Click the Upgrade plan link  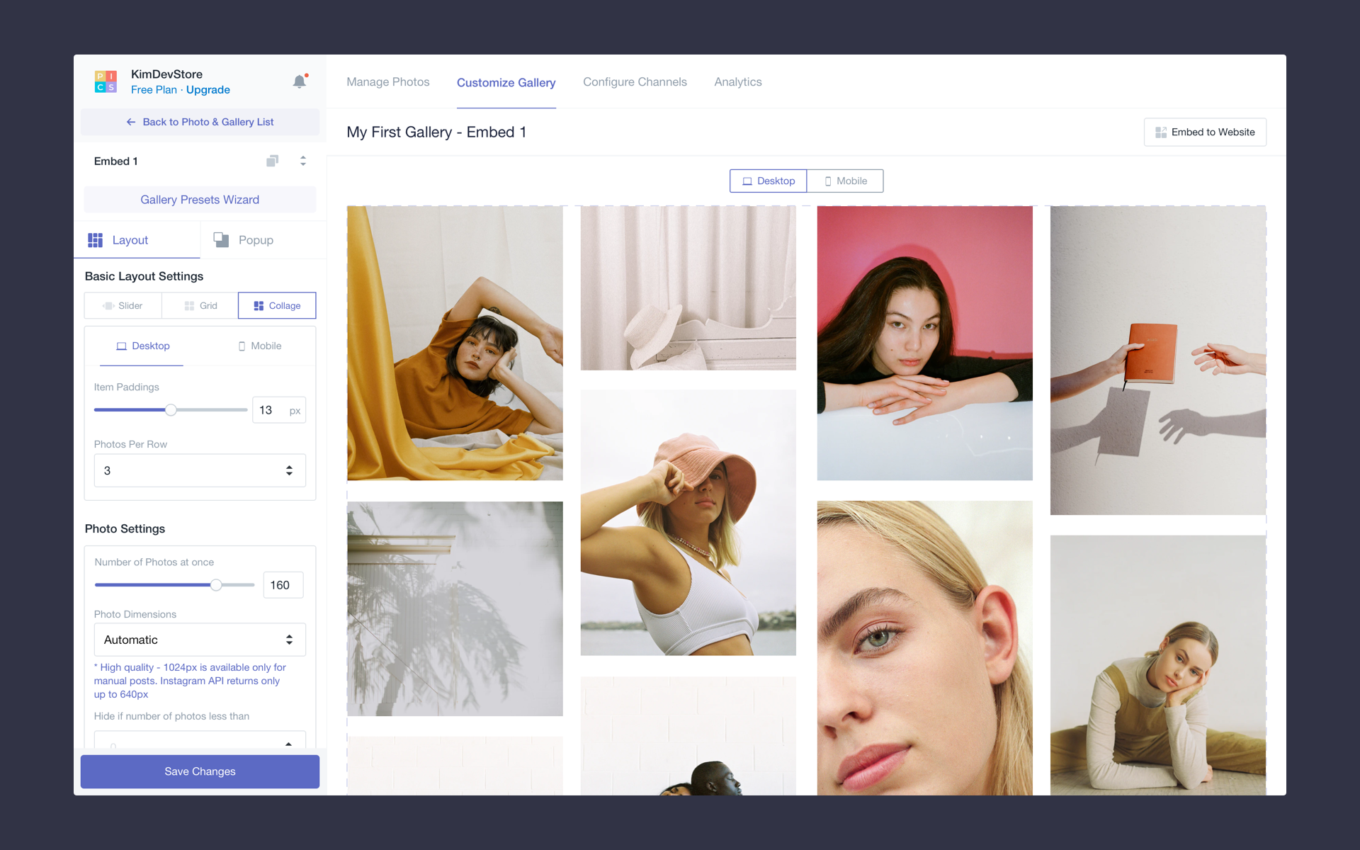coord(208,90)
